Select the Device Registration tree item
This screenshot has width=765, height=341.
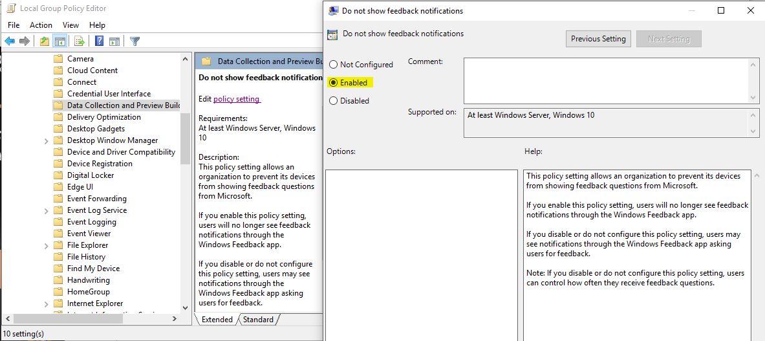pos(100,164)
